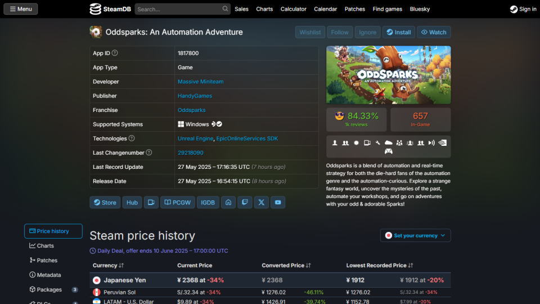Viewport: 540px width, 304px height.
Task: Open the PCGW wiki button
Action: 177,202
